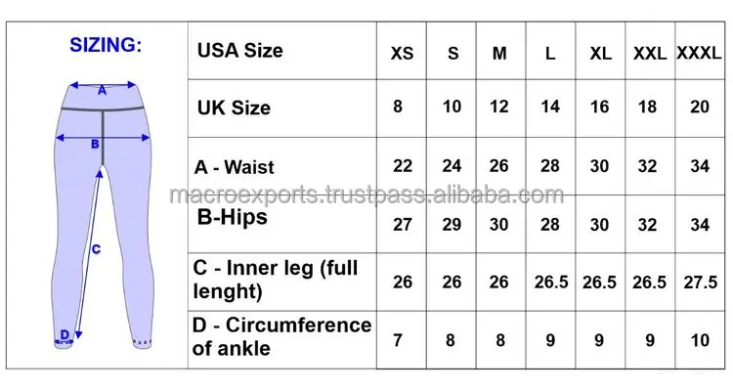Viewport: 733px width, 391px height.
Task: Click the XXXL column header
Action: click(x=700, y=53)
